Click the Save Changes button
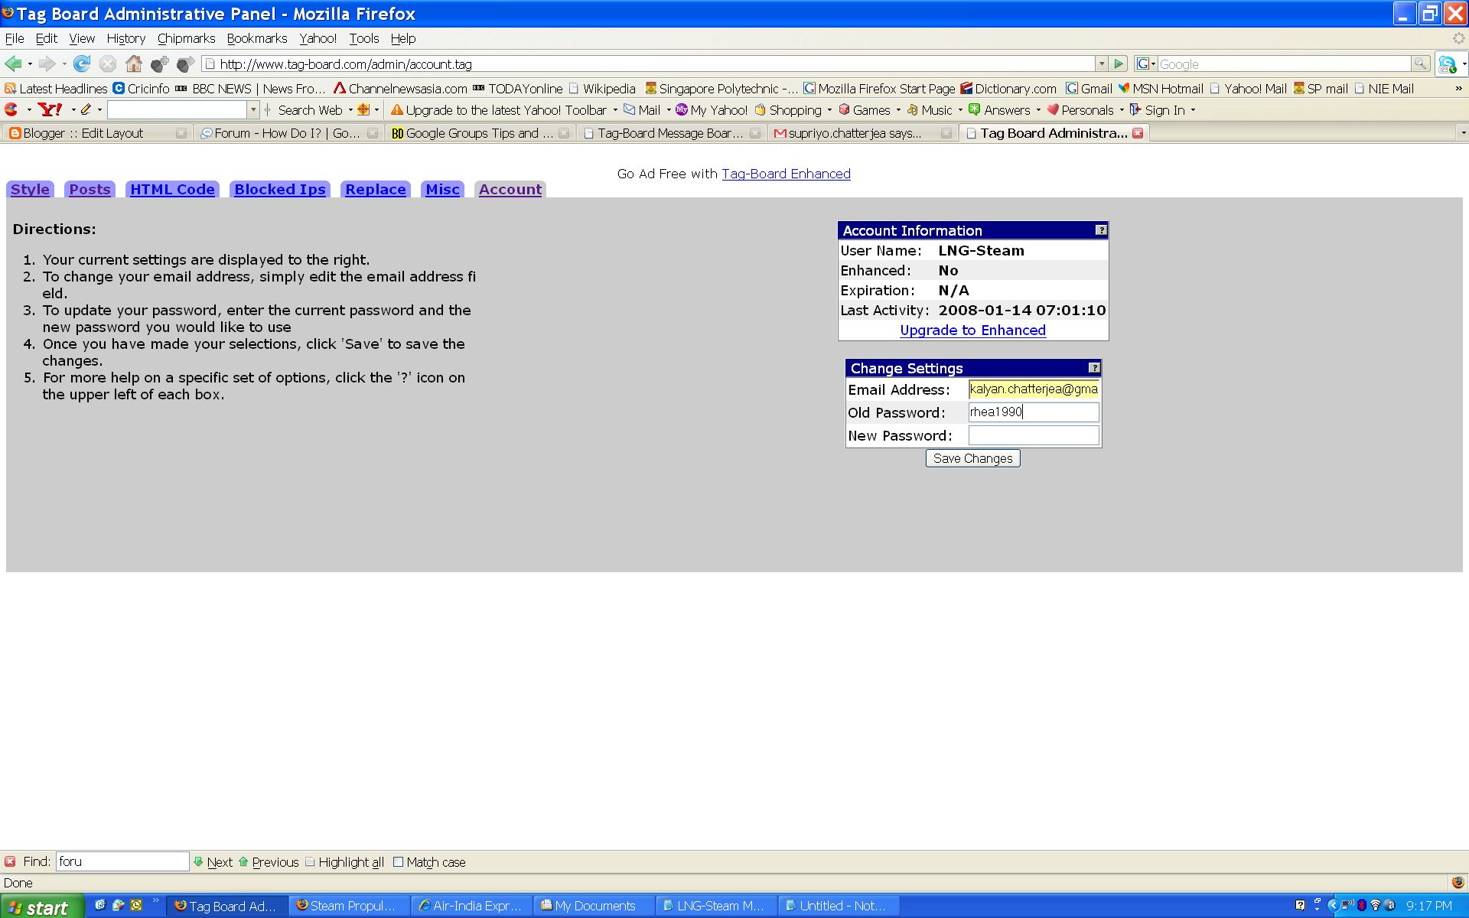Image resolution: width=1469 pixels, height=918 pixels. [x=972, y=458]
